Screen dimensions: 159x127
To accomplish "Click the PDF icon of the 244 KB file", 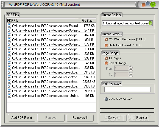I will (x=9, y=30).
